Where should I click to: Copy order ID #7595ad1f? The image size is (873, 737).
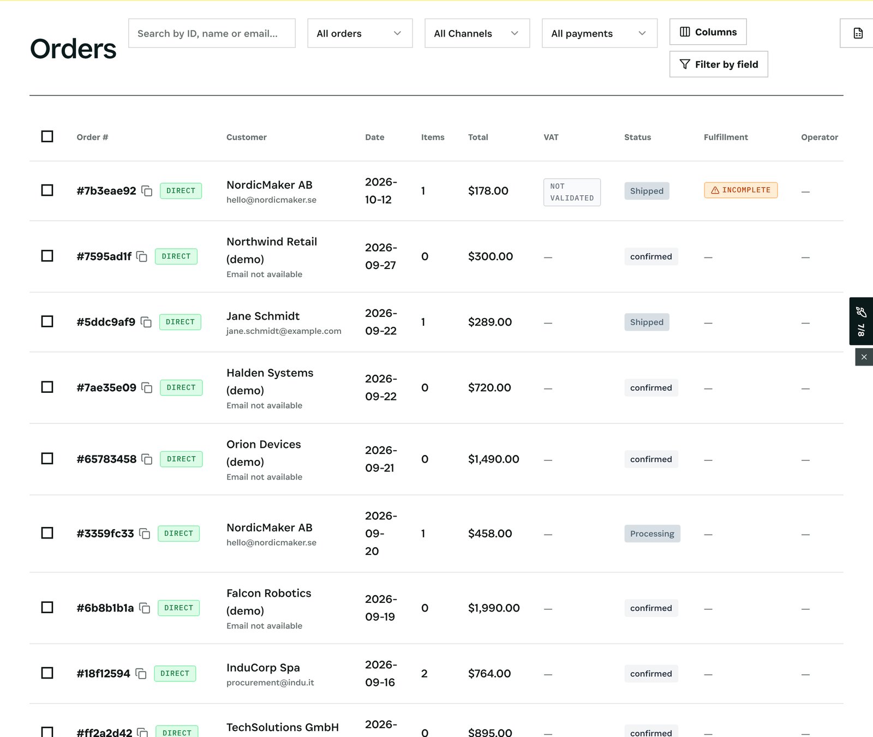(142, 256)
